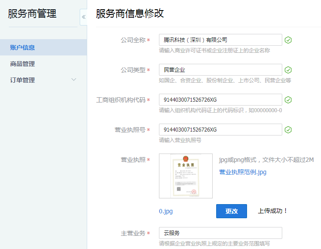Click the validation checkmark beside 营业执照号

coord(288,130)
